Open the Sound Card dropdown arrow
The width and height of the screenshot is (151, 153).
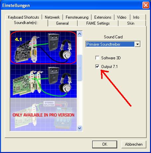137,44
